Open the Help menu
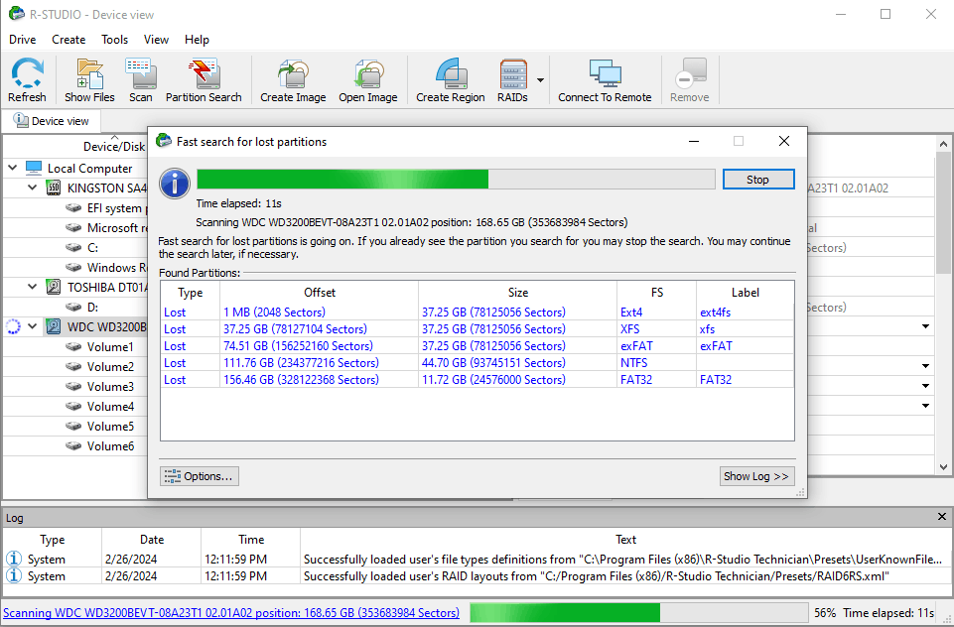Viewport: 954px width, 627px height. click(197, 40)
